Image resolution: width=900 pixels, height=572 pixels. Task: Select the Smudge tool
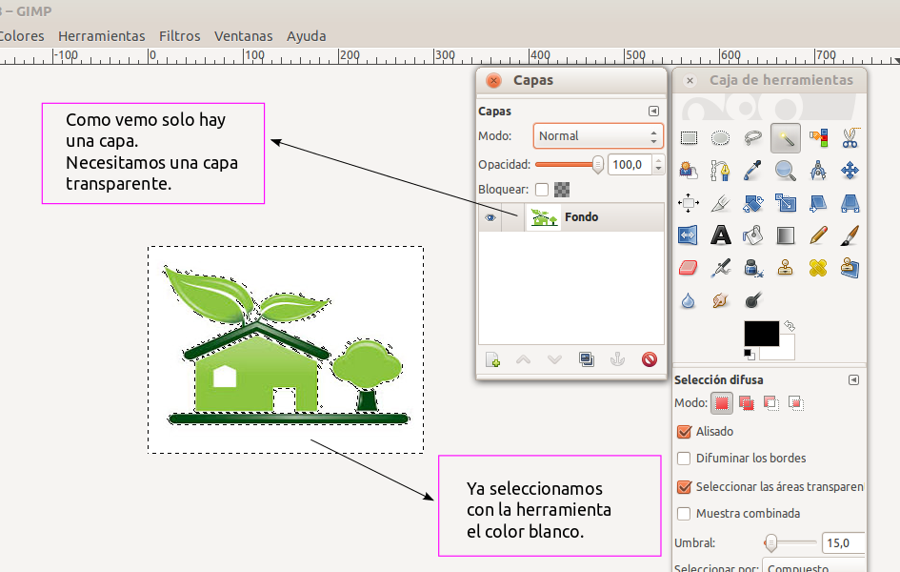point(720,300)
